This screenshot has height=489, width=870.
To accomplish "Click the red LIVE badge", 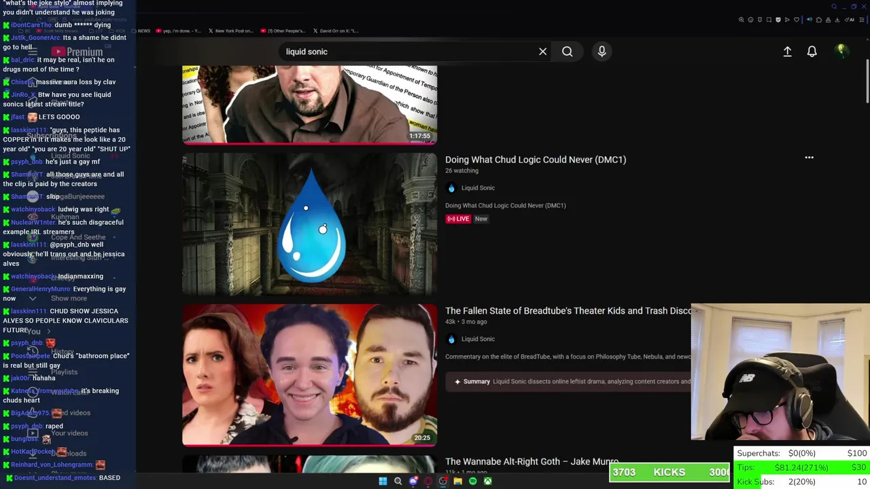I will tap(458, 219).
